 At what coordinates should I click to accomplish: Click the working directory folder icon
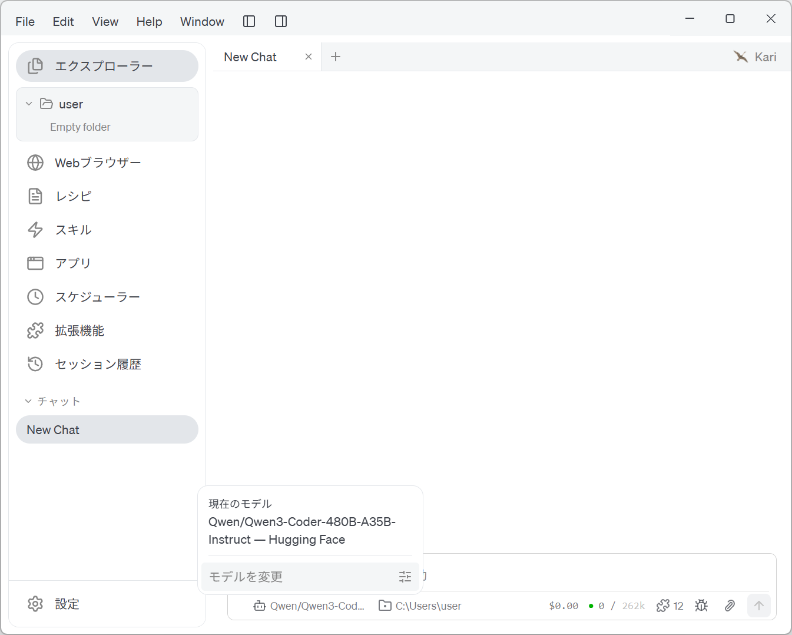pyautogui.click(x=385, y=606)
